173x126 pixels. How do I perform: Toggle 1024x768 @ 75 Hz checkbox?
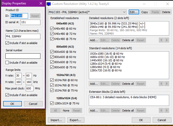[x=52, y=90]
